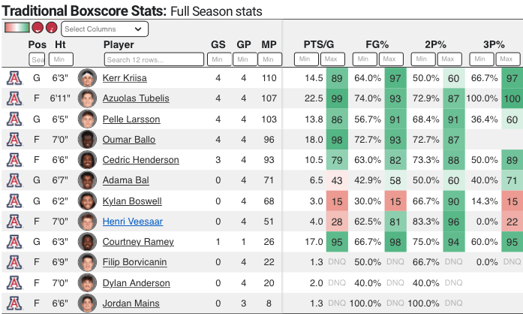Screen dimensions: 523x314
Task: Click Oumar Ballo's headshot icon
Action: 87,140
